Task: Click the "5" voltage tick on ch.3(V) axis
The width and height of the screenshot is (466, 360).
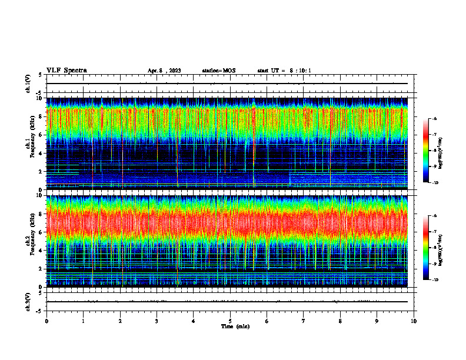Action: click(40, 293)
